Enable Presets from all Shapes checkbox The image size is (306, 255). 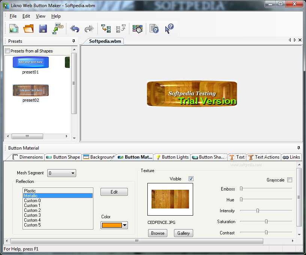[x=7, y=51]
